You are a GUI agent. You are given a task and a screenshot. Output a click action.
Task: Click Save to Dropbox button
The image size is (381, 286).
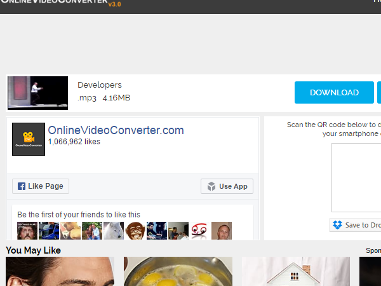click(355, 225)
